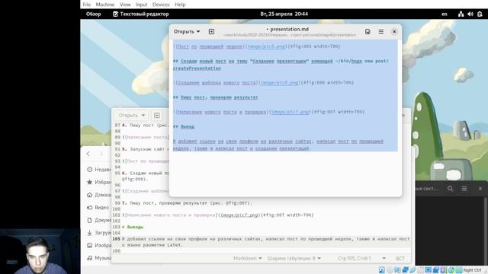Click Текстовый редактор app menu
This screenshot has height=274, width=488.
tap(140, 14)
